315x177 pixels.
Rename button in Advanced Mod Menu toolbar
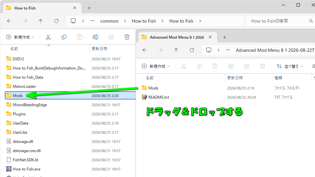coord(231,66)
